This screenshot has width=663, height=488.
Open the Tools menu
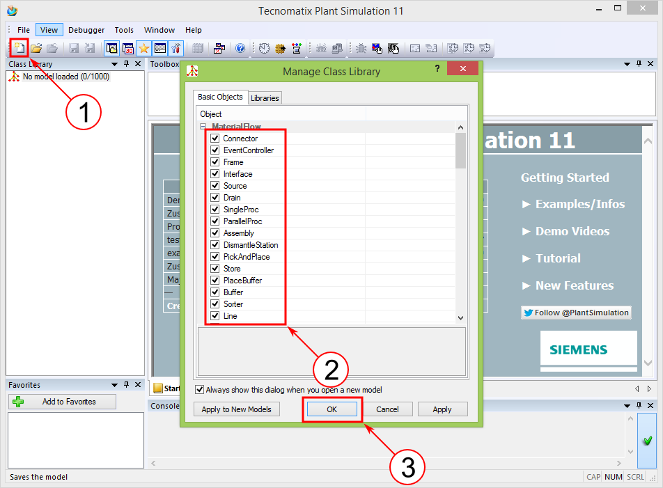tap(124, 30)
